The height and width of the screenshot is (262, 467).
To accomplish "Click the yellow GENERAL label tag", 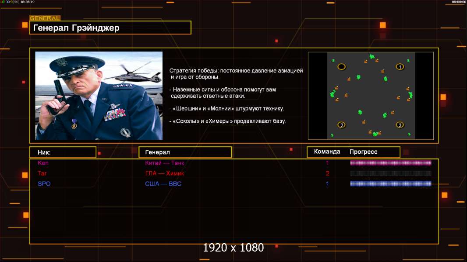I will point(45,18).
